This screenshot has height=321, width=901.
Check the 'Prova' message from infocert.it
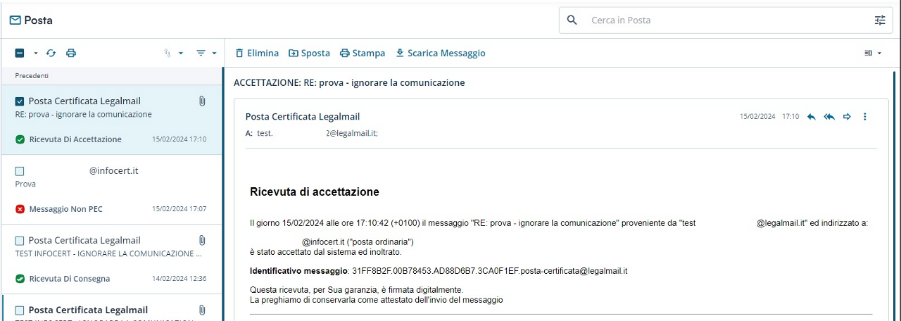[x=20, y=171]
